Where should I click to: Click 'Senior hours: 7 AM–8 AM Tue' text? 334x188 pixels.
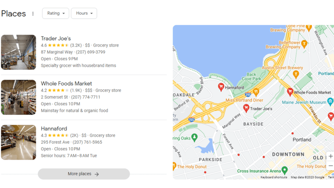click(69, 156)
